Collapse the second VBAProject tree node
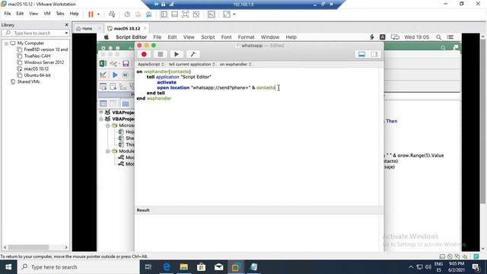The image size is (487, 274). (x=101, y=119)
